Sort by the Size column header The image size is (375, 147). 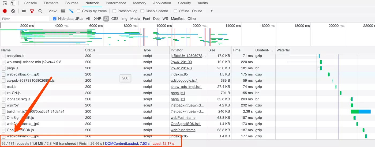pos(220,50)
